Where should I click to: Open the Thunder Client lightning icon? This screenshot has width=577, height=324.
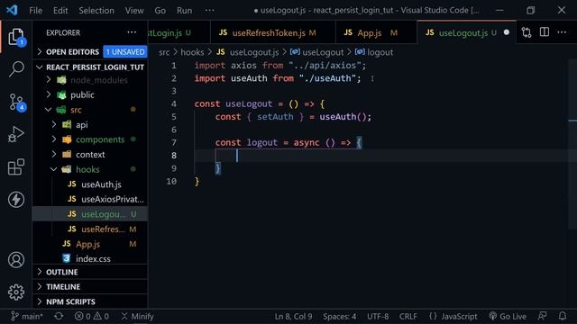coord(16,200)
